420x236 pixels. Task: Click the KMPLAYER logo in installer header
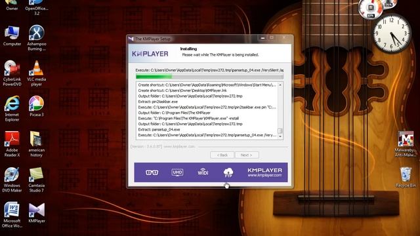pos(150,54)
